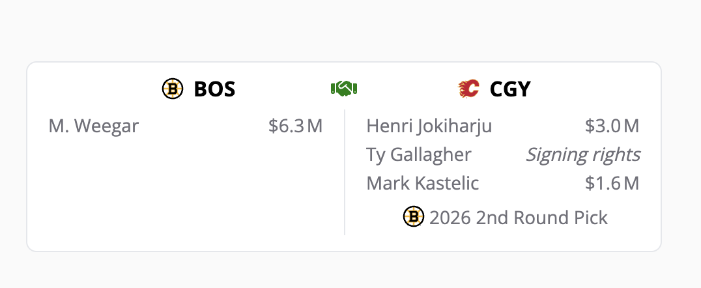Image resolution: width=701 pixels, height=288 pixels.
Task: Click Kastelic's $1.6M salary figure
Action: 612,183
